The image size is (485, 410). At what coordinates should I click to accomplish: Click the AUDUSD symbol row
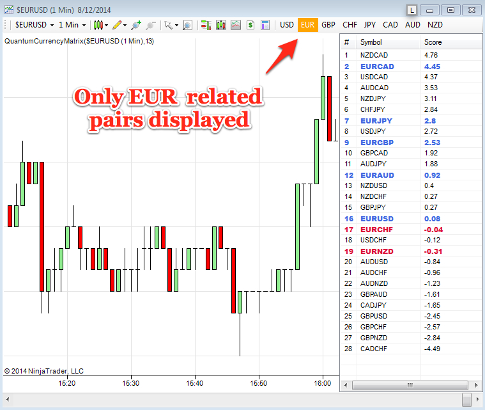(411, 262)
